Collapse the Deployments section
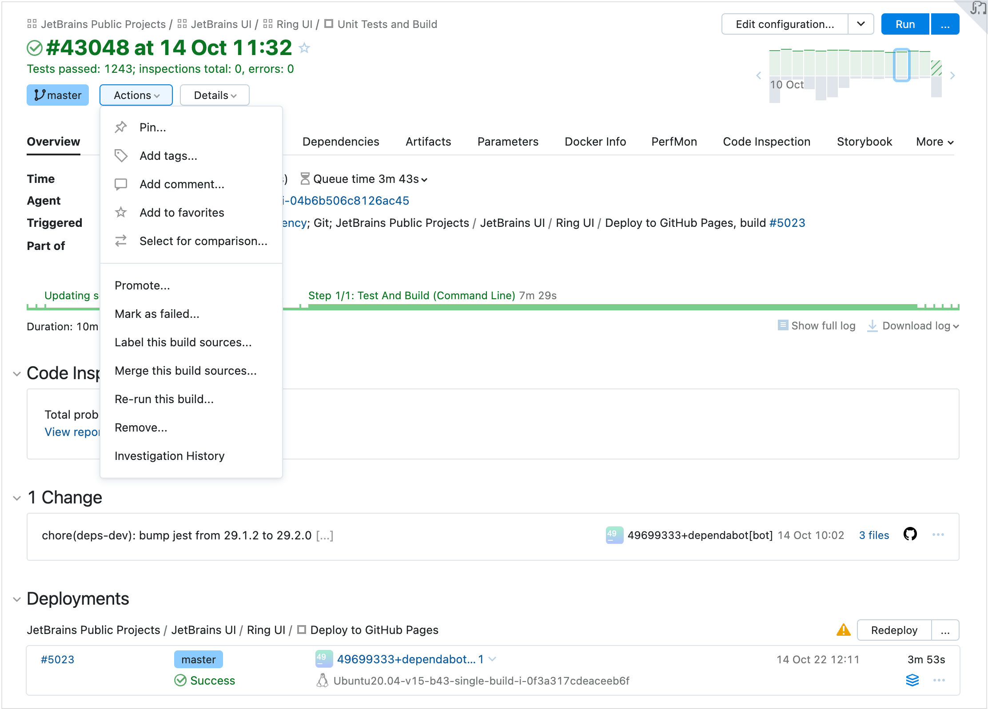The height and width of the screenshot is (709, 988). (17, 599)
